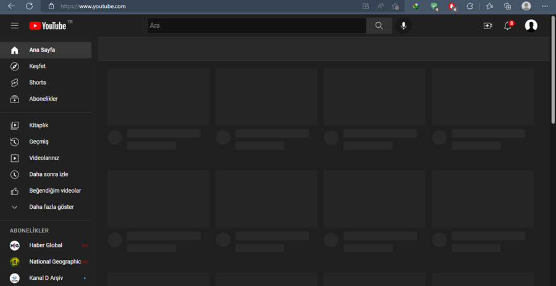The image size is (556, 286).
Task: Open the red ad blocker extension
Action: (x=452, y=6)
